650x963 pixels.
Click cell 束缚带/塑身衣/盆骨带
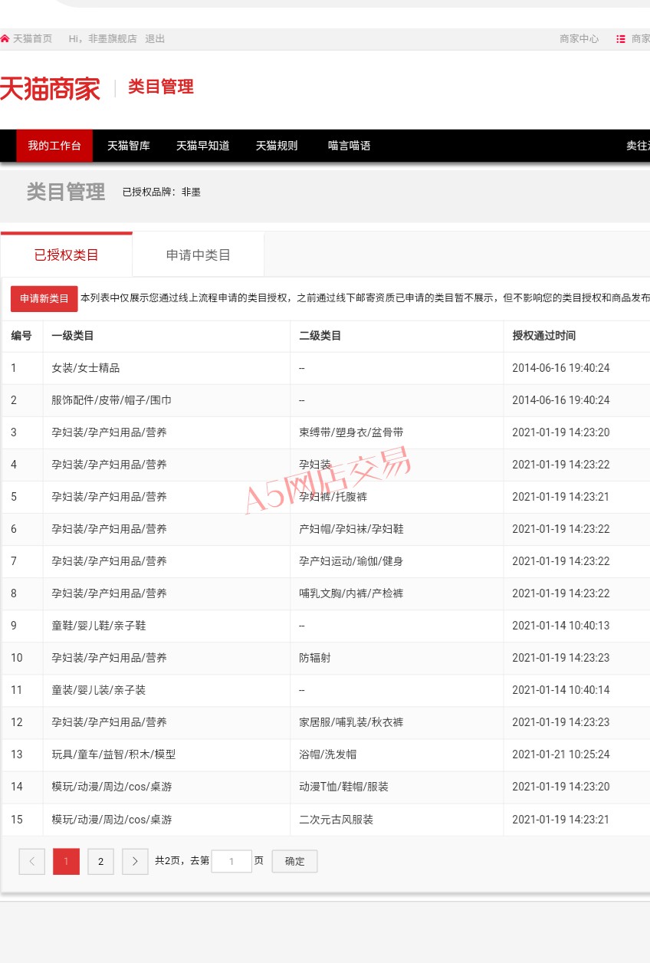(351, 432)
